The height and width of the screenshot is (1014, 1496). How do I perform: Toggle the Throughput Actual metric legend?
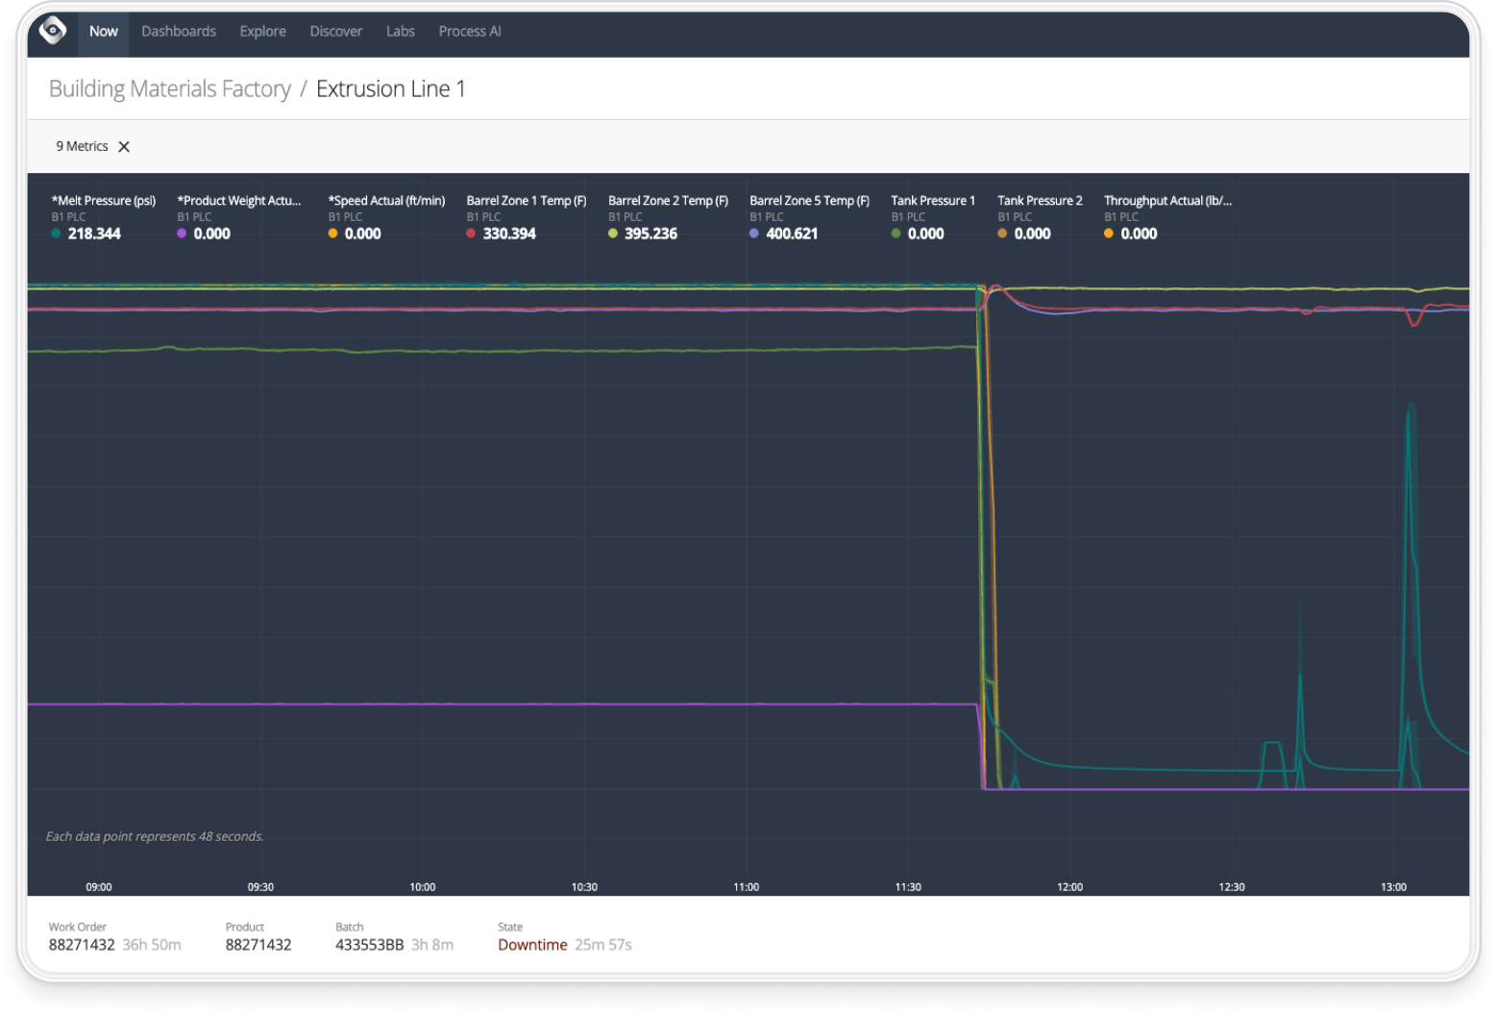coord(1166,201)
